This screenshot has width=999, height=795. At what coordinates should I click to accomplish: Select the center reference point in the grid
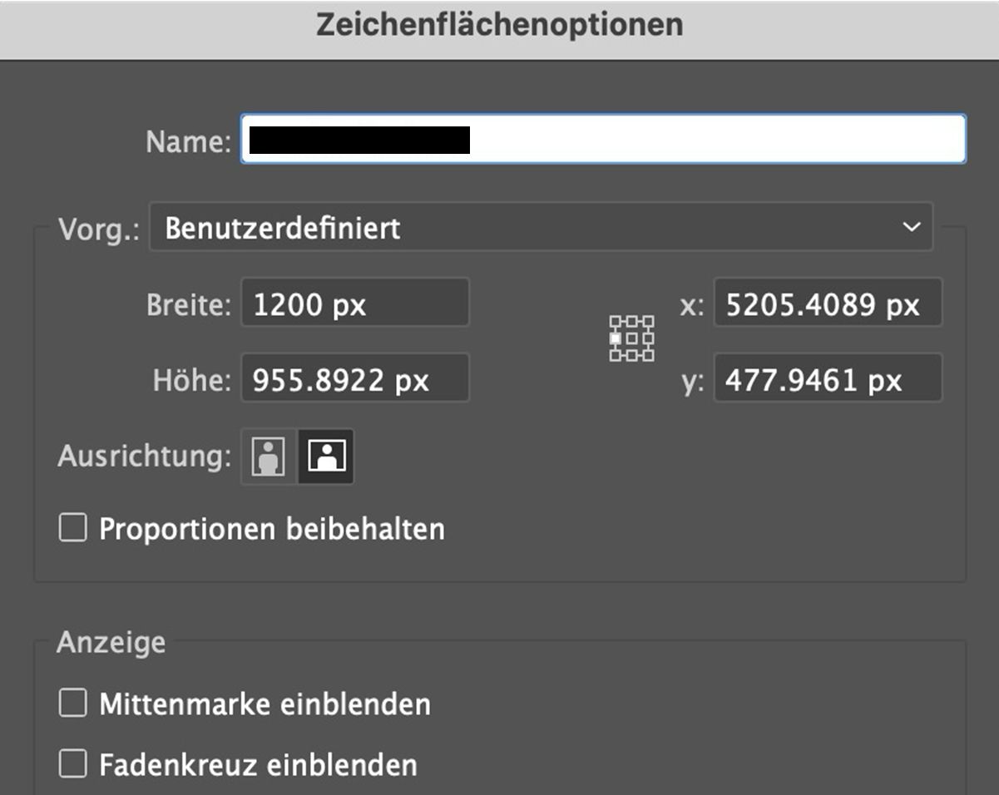[x=632, y=338]
